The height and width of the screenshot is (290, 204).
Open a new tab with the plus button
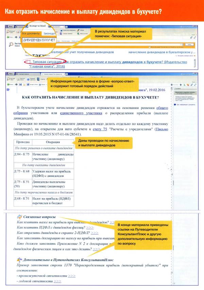tap(67, 74)
